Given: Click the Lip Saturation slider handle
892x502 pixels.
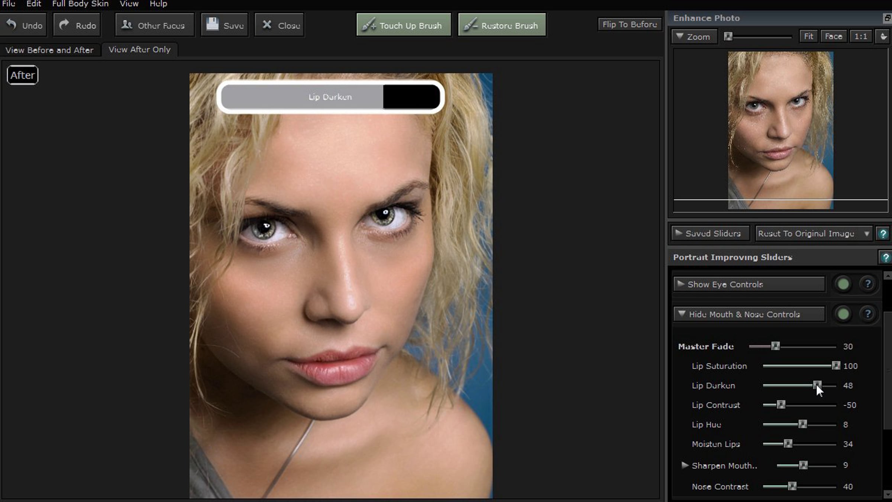Looking at the screenshot, I should (836, 366).
